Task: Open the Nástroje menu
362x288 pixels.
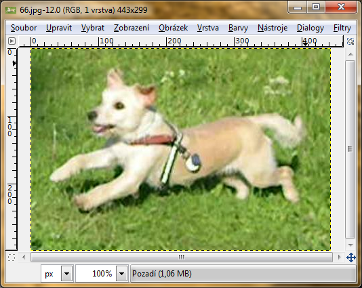Action: (x=273, y=28)
